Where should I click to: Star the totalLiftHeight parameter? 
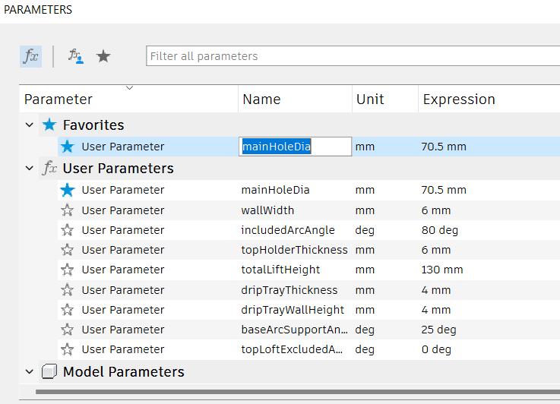[x=68, y=270]
